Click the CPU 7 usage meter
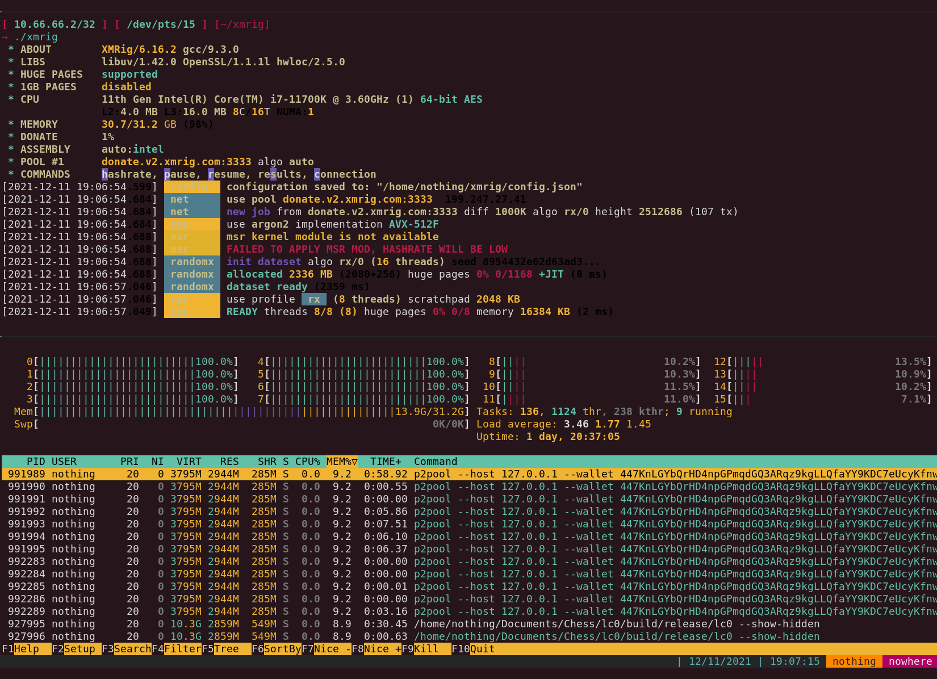The width and height of the screenshot is (937, 679). tap(363, 399)
